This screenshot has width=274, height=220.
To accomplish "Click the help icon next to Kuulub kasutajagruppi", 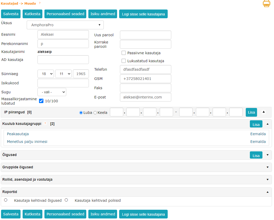I will [x=45, y=124].
